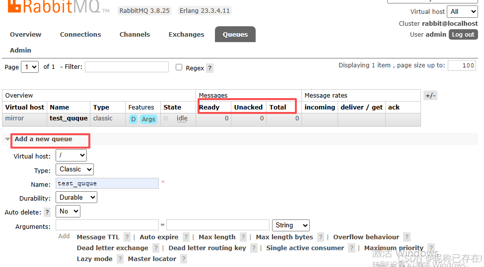Switch to the Connections tab
The image size is (484, 267).
pyautogui.click(x=80, y=35)
